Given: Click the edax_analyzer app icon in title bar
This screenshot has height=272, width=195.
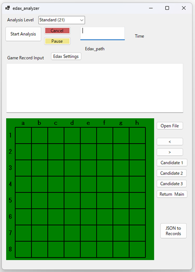Looking at the screenshot, I should 8,8.
